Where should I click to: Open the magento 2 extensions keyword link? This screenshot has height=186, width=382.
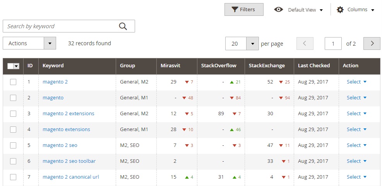69,114
